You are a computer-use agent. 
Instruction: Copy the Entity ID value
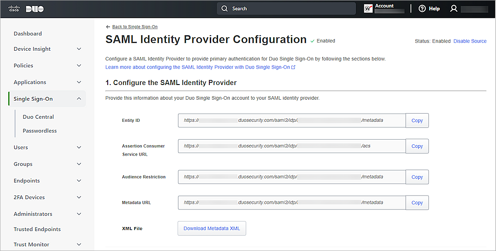(417, 120)
